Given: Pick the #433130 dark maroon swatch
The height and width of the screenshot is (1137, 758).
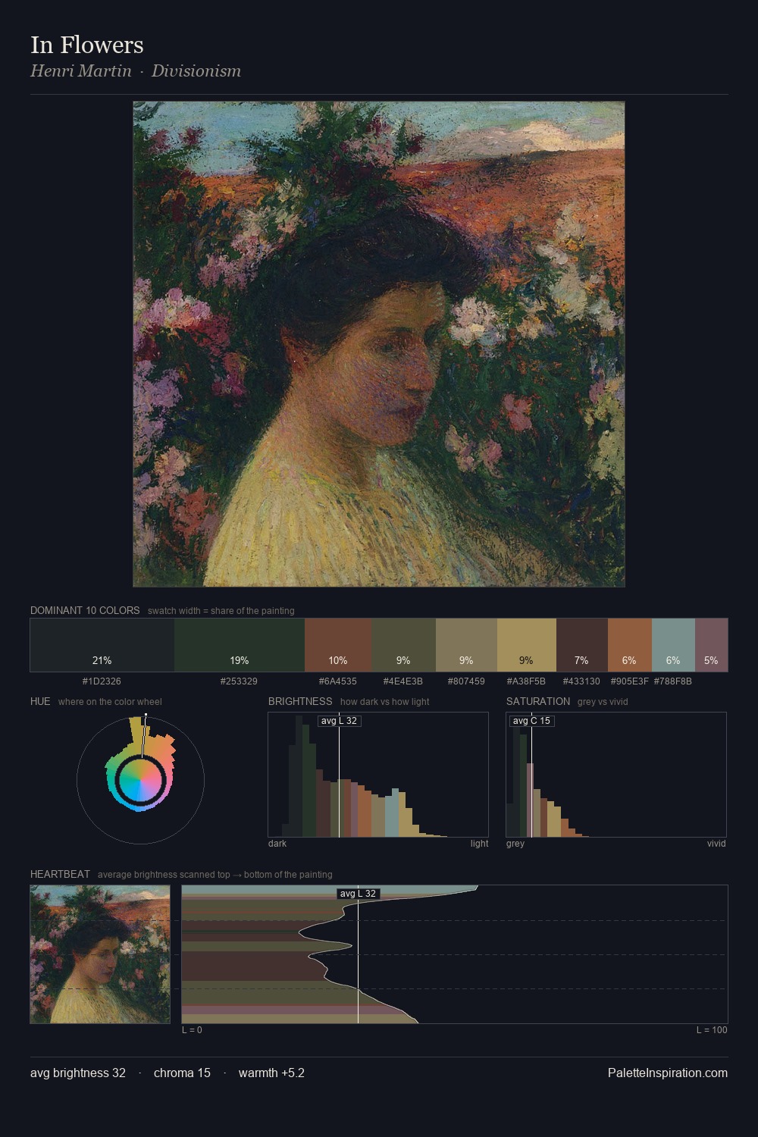Looking at the screenshot, I should click(x=582, y=645).
